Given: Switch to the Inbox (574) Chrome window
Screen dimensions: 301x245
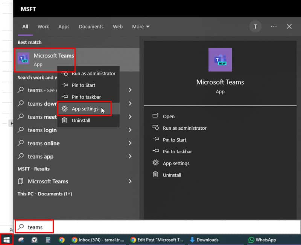Looking at the screenshot, I should (98, 240).
